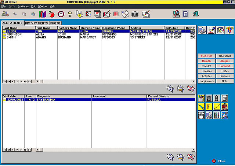Open the pencil cup icon
This screenshot has width=235, height=166.
pyautogui.click(x=201, y=99)
